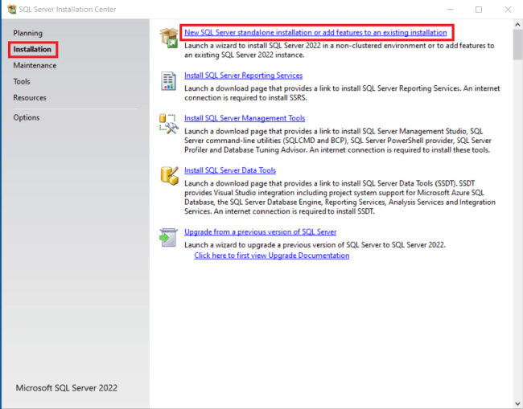Viewport: 523px width, 409px height.
Task: Click text "connection is required to install SSRS."
Action: pos(245,98)
